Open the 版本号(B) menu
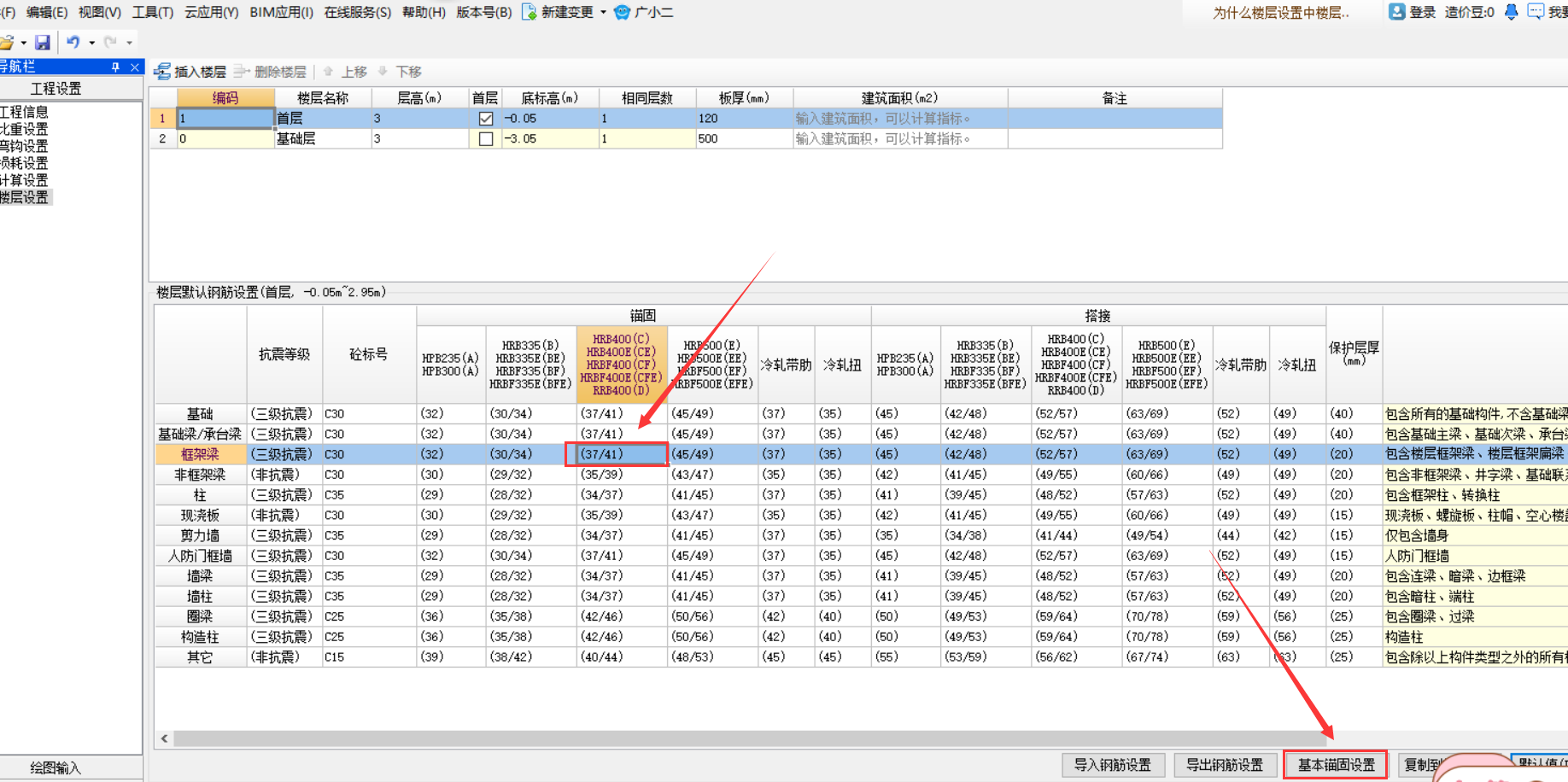The width and height of the screenshot is (1568, 782). click(x=483, y=12)
